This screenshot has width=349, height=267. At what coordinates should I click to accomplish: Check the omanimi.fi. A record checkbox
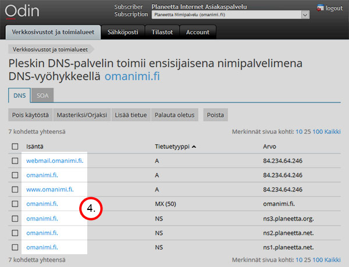[x=15, y=175]
